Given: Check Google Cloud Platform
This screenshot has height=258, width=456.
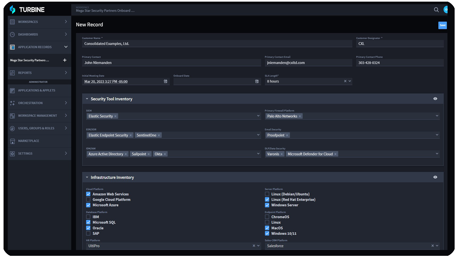Looking at the screenshot, I should point(88,199).
